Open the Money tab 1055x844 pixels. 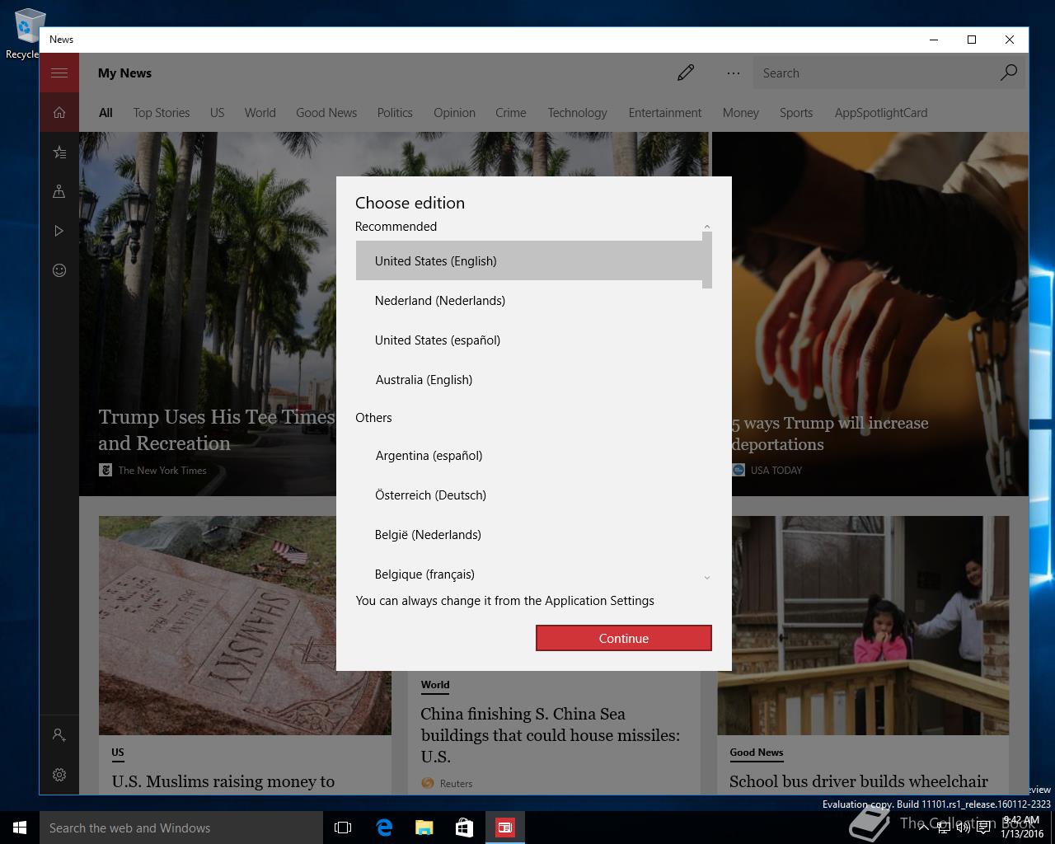(741, 113)
